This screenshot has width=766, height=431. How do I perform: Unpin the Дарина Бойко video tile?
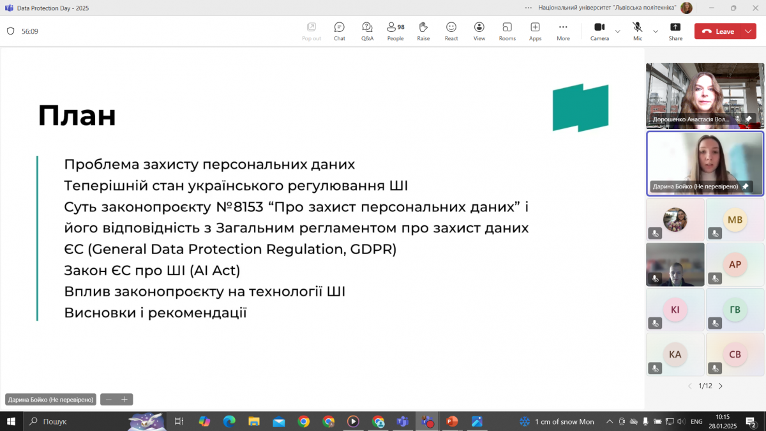click(x=747, y=186)
